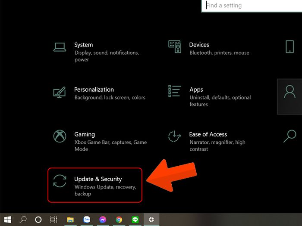Open Ease of Access title
The image size is (302, 226).
pyautogui.click(x=208, y=134)
